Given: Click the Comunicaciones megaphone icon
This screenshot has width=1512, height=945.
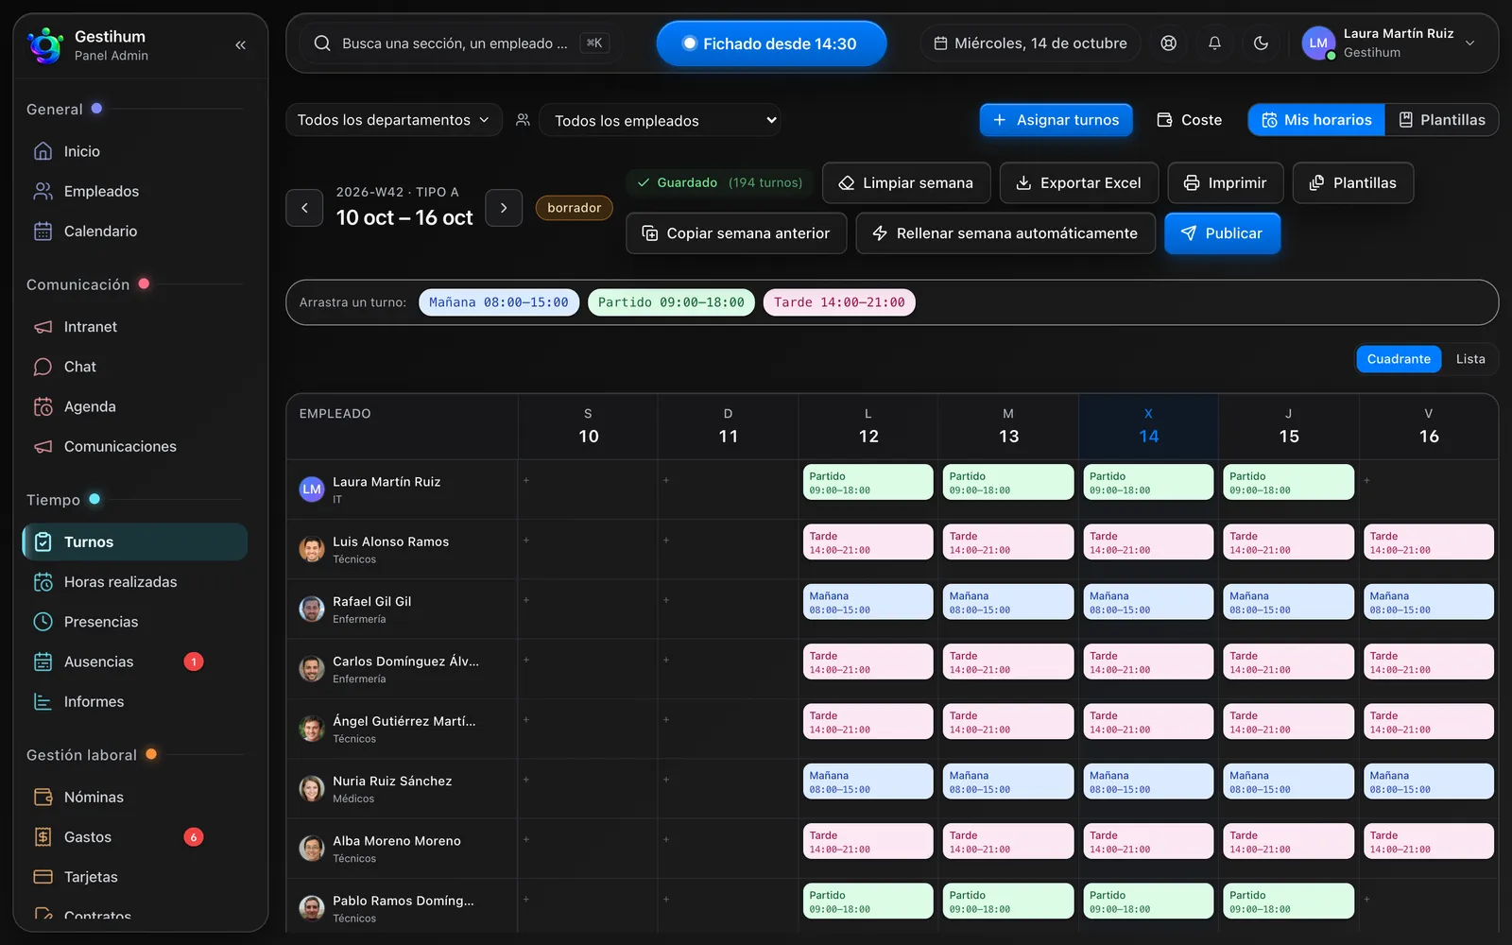Looking at the screenshot, I should pyautogui.click(x=43, y=446).
